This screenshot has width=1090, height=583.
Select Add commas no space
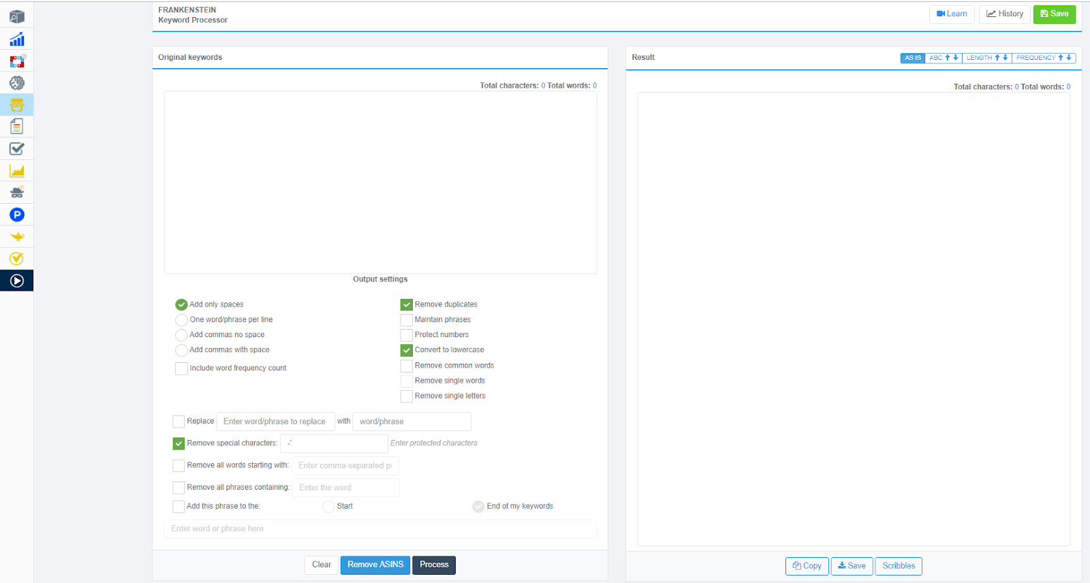(x=181, y=335)
